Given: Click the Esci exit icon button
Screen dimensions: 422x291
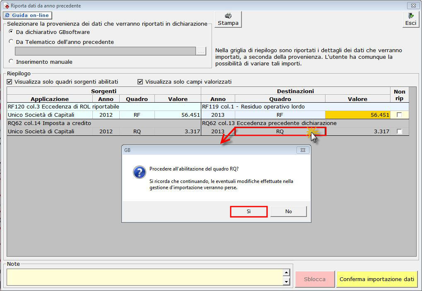Looking at the screenshot, I should click(410, 19).
